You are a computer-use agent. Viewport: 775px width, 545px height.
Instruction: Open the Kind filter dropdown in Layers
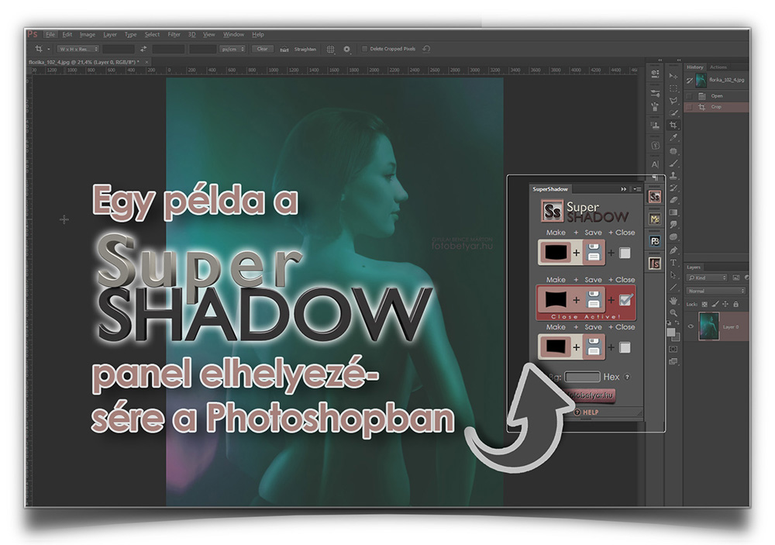pyautogui.click(x=707, y=278)
